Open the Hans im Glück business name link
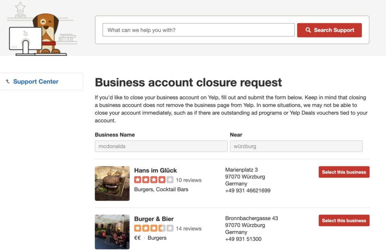 pyautogui.click(x=156, y=170)
